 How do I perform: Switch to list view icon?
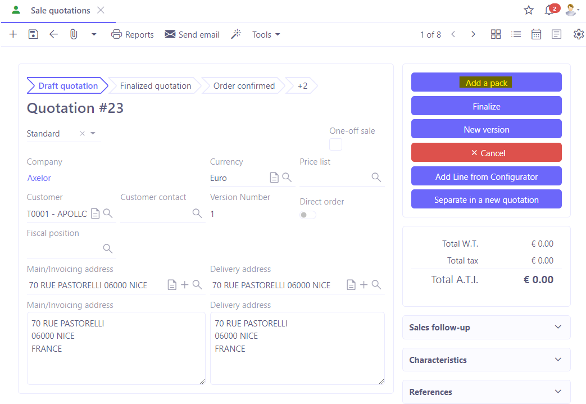(x=516, y=34)
